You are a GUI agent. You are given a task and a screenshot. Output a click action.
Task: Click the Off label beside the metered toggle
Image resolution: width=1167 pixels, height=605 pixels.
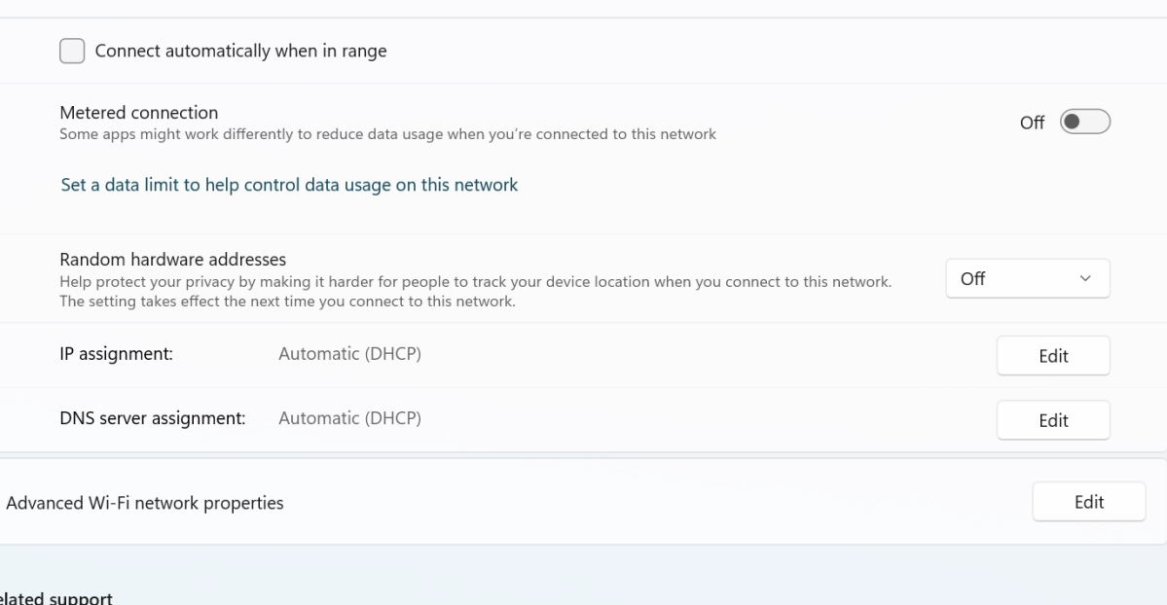click(1031, 123)
